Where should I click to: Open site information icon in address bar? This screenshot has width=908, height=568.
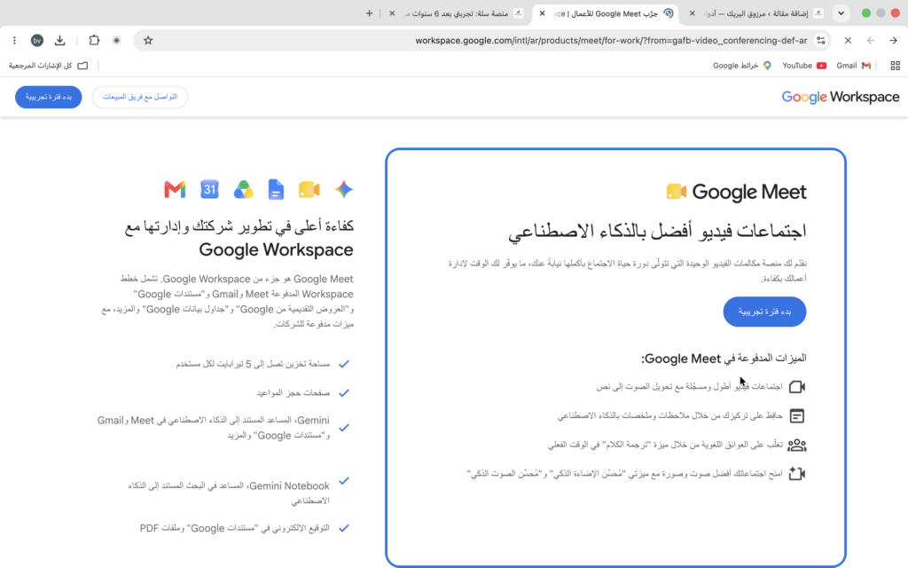click(821, 41)
